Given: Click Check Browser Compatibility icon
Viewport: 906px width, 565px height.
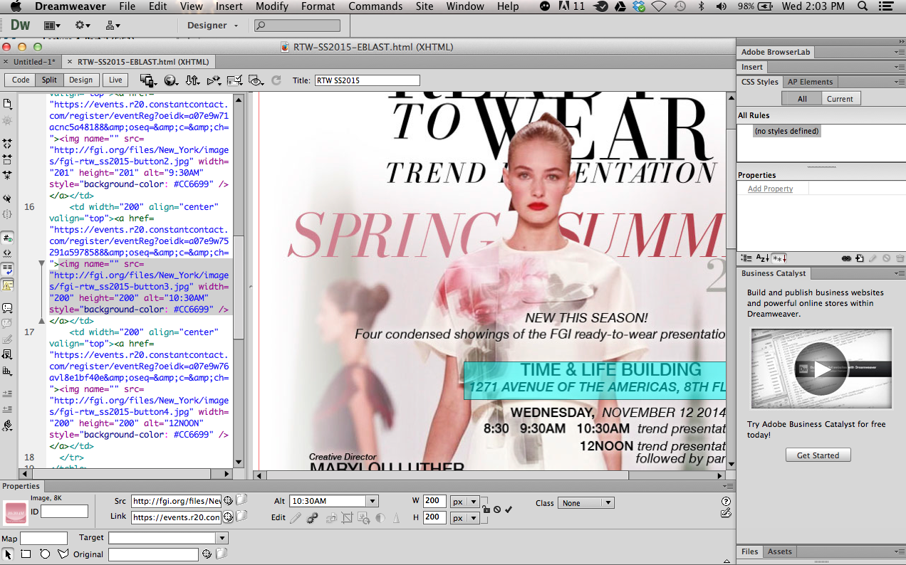Looking at the screenshot, I should [234, 80].
